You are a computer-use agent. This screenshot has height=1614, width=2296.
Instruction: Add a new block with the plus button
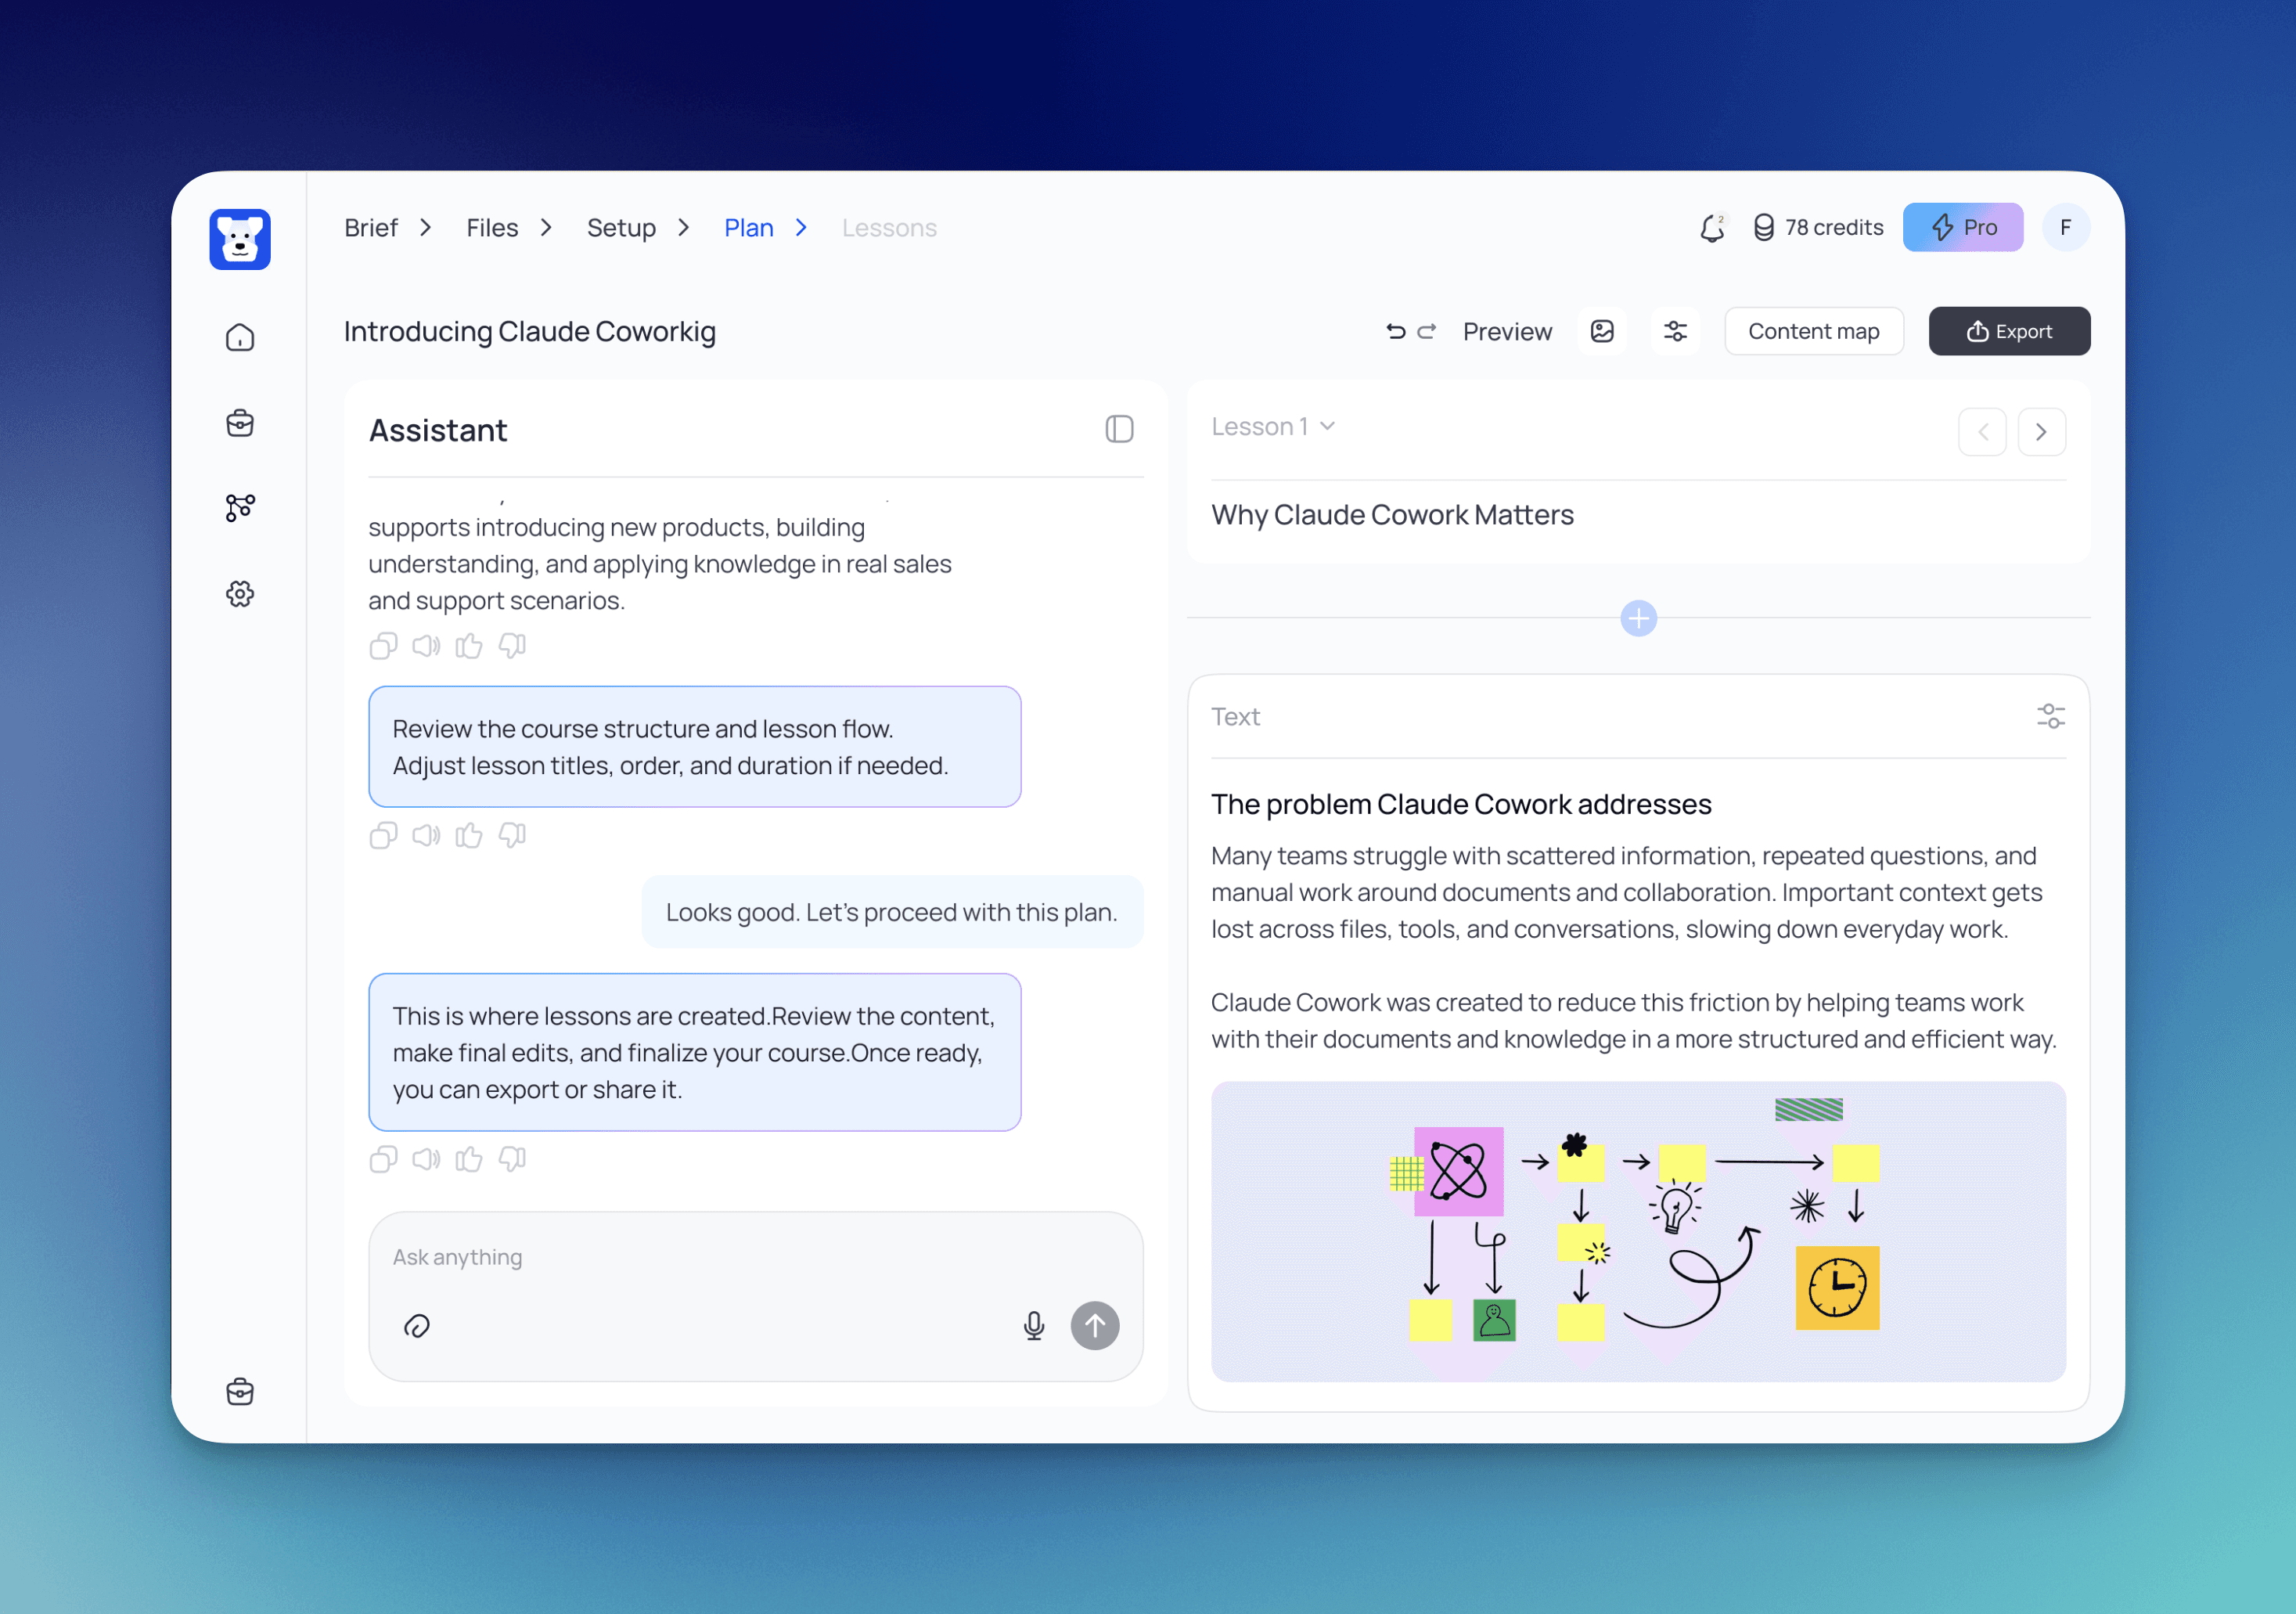pyautogui.click(x=1638, y=618)
